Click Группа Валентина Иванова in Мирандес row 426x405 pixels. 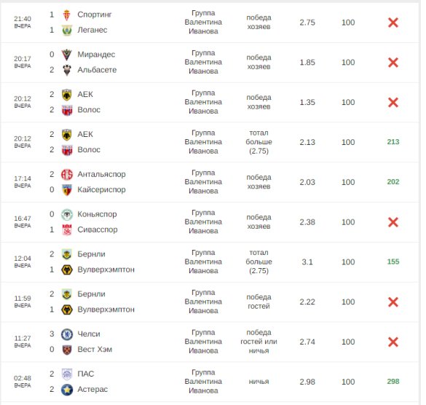coord(203,62)
